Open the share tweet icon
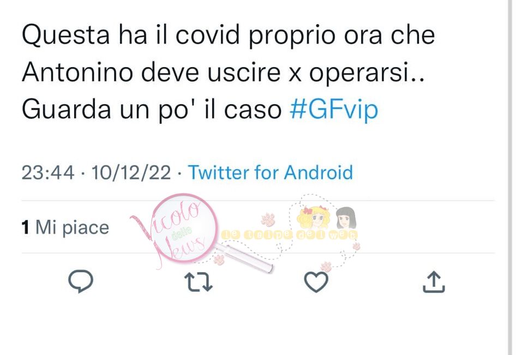Image resolution: width=516 pixels, height=355 pixels. point(434,281)
